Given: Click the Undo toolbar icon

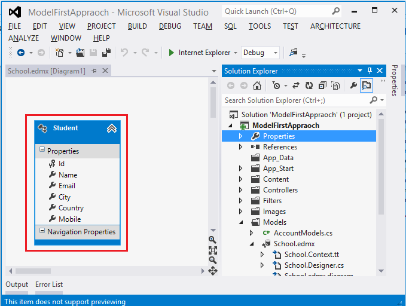Looking at the screenshot, I should [x=124, y=53].
